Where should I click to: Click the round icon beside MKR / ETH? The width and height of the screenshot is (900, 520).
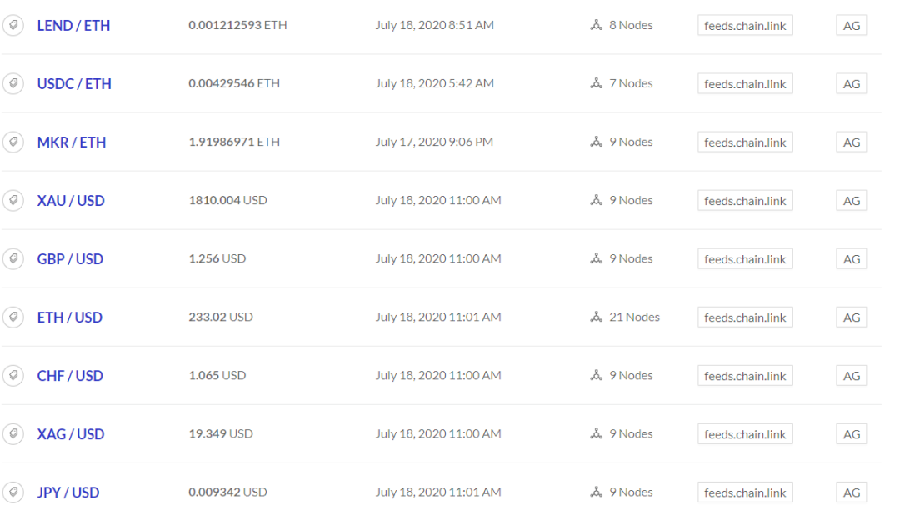tap(13, 142)
